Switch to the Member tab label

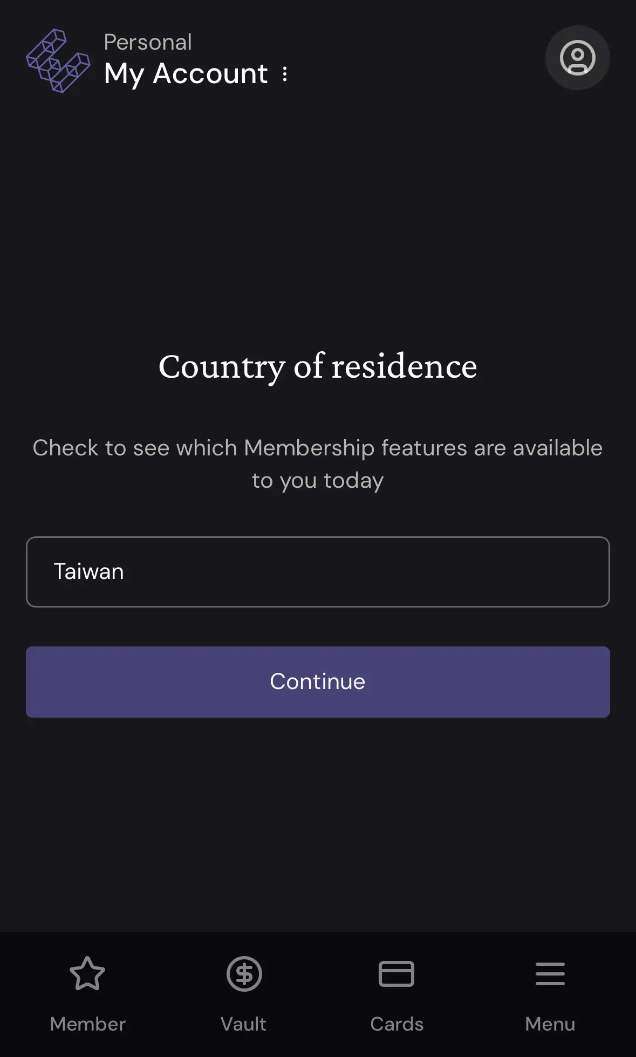click(x=87, y=1024)
